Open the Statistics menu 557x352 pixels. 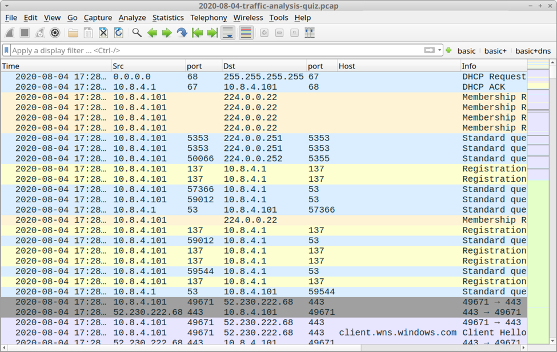tap(168, 18)
